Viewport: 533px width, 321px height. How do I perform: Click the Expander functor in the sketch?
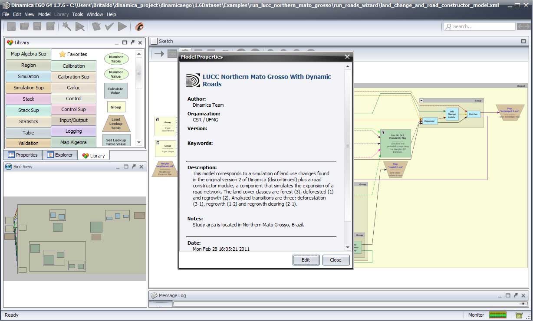coord(429,121)
